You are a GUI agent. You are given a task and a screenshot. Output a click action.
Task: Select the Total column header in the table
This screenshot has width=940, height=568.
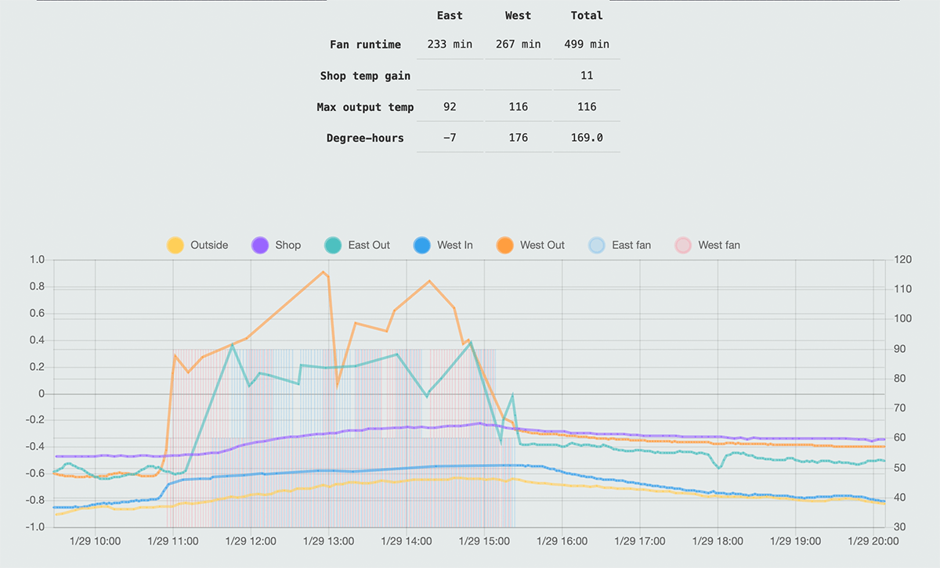pyautogui.click(x=587, y=16)
